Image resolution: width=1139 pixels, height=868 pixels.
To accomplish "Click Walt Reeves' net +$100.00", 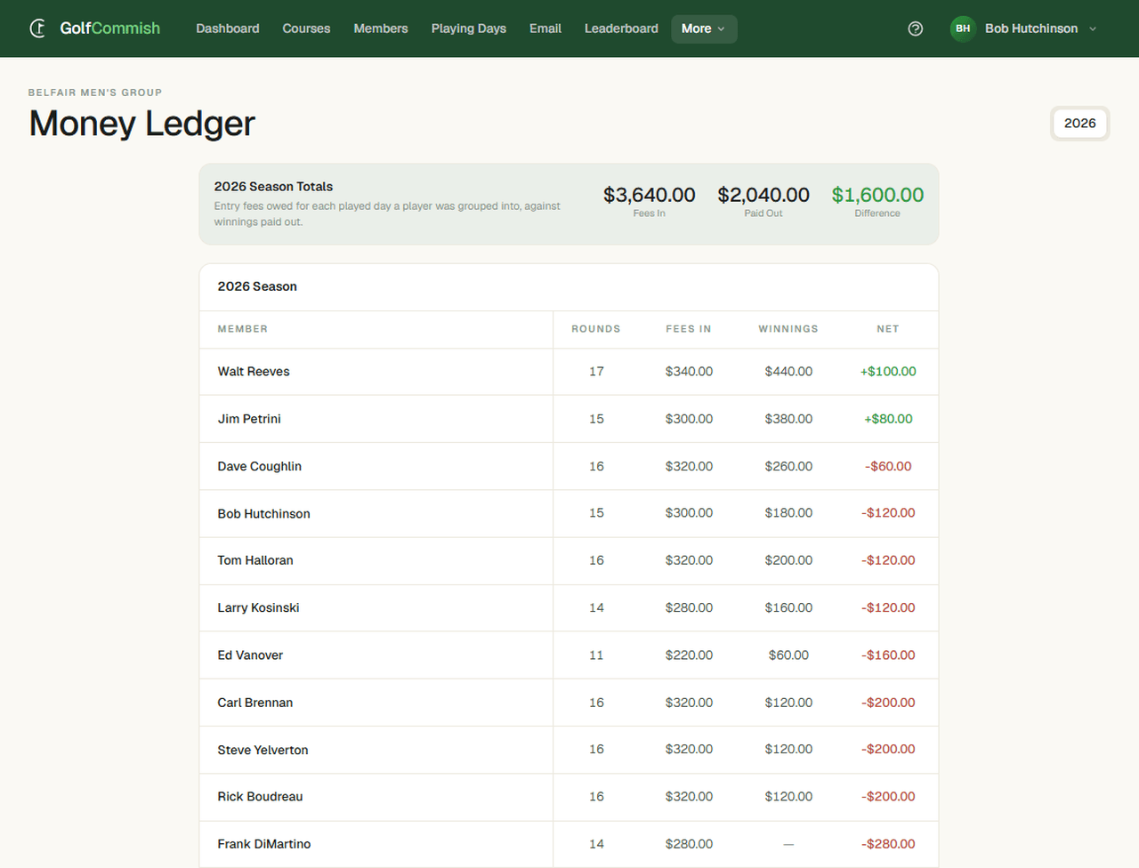I will (888, 372).
